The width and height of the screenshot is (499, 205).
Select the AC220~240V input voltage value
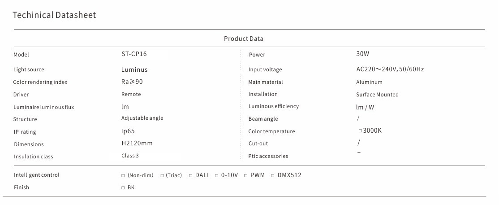coord(390,70)
